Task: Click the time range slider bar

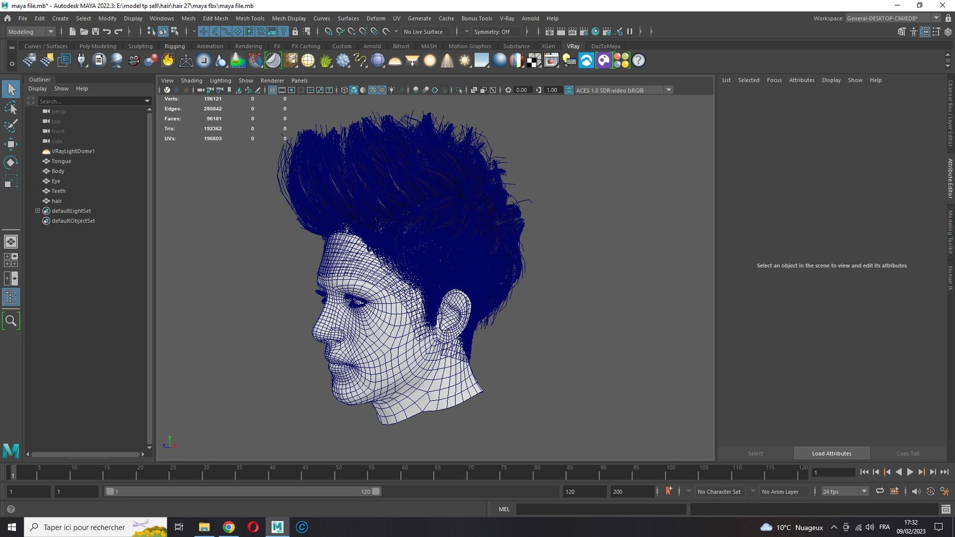Action: (x=242, y=491)
